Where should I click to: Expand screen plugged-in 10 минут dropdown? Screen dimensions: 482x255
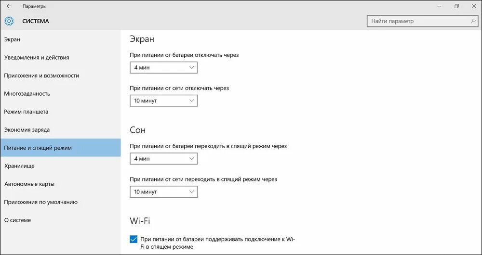(x=163, y=101)
